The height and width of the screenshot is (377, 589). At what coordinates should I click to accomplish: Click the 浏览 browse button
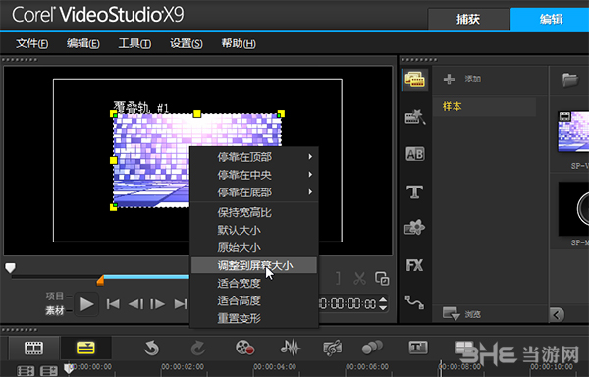tap(462, 314)
